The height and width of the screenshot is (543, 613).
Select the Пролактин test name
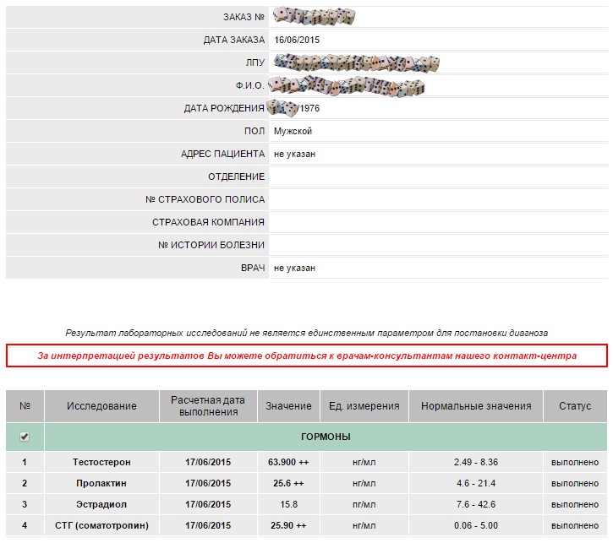pos(101,483)
